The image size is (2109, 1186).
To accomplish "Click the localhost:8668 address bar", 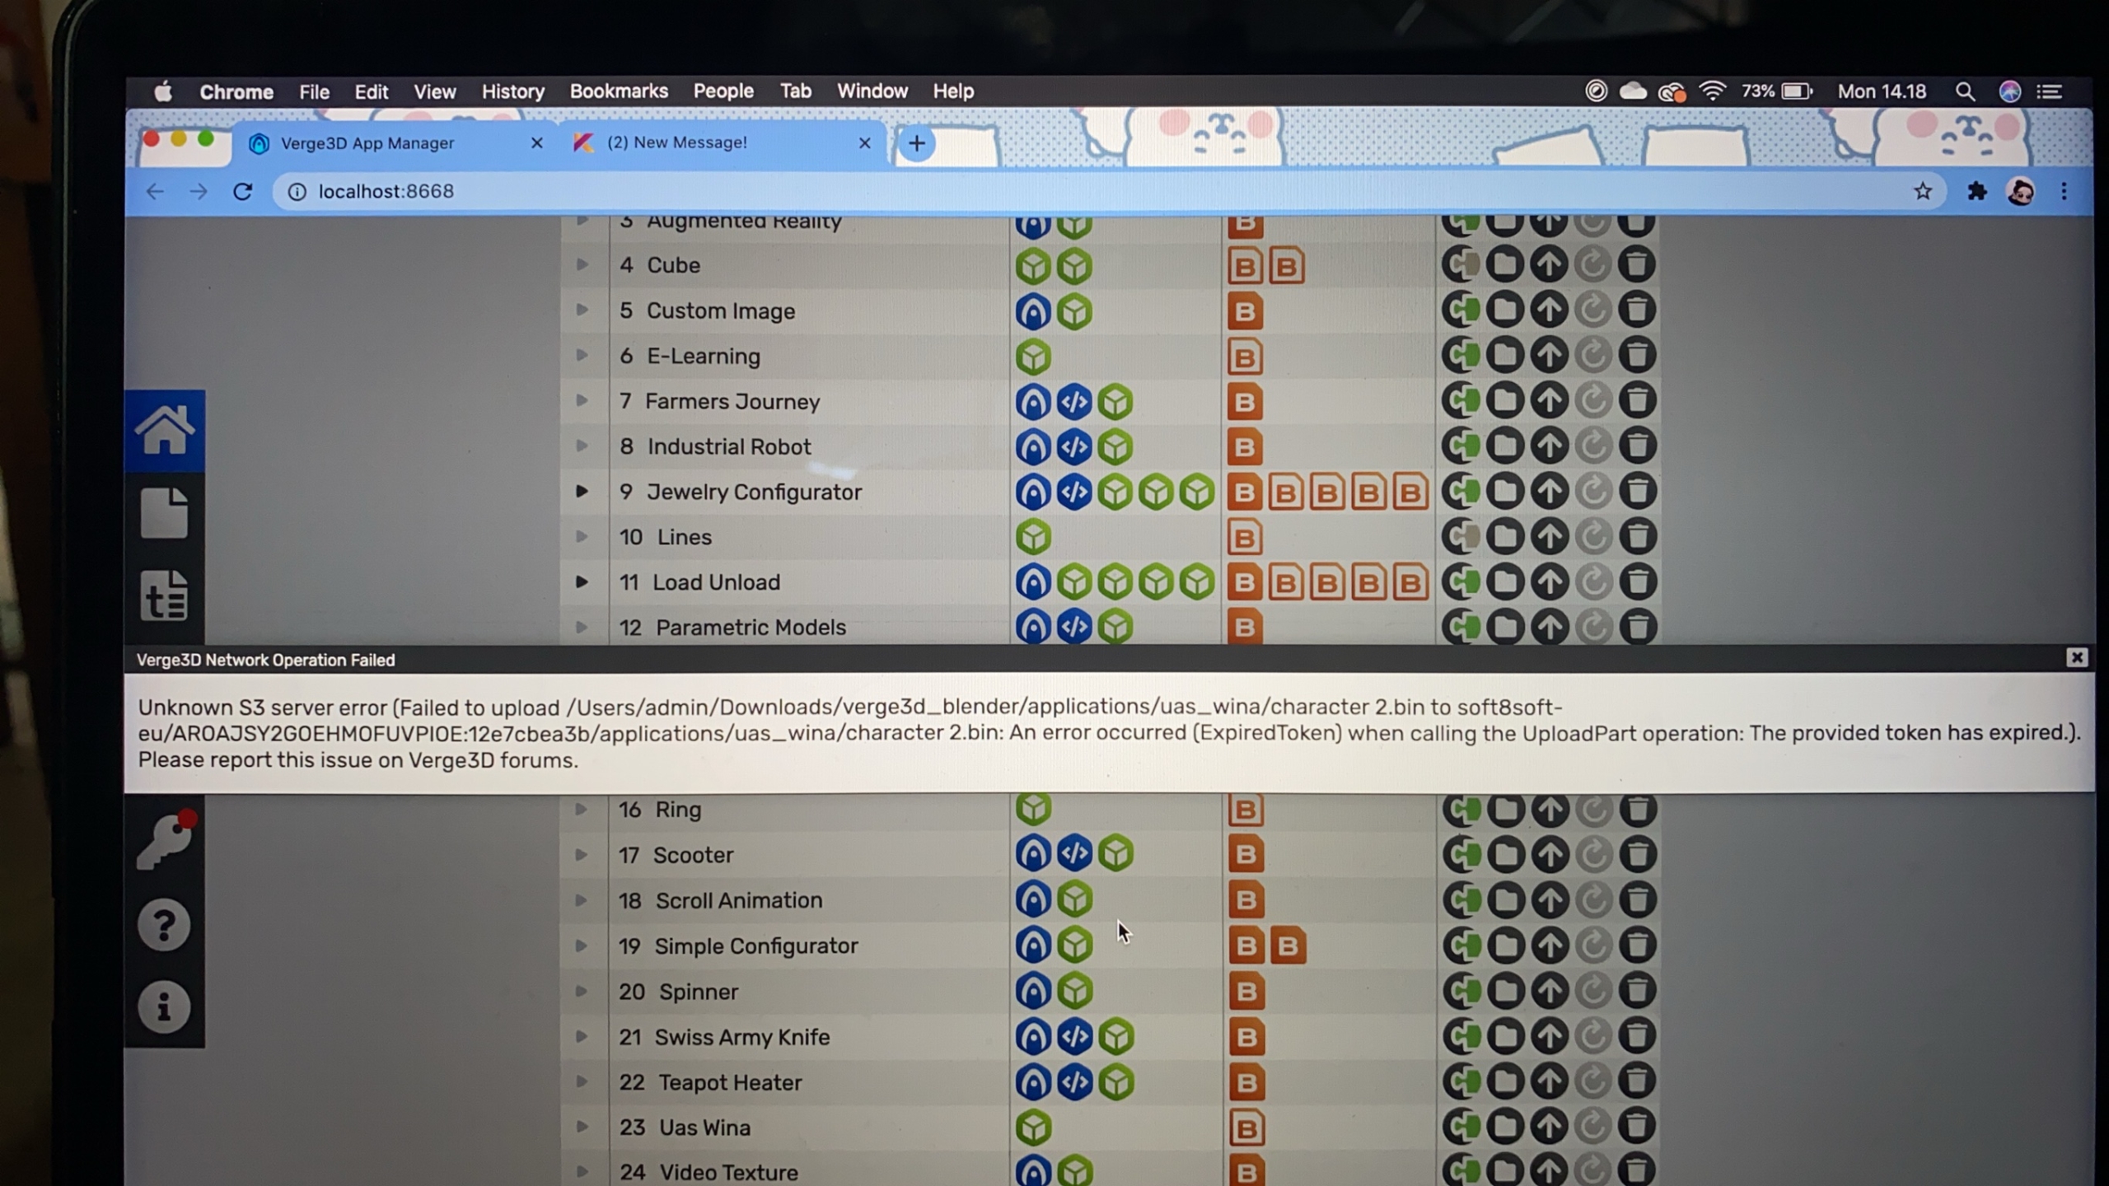I will tap(1109, 192).
